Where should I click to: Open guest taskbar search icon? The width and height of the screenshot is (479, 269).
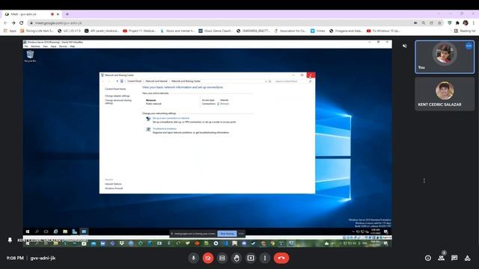click(37, 232)
